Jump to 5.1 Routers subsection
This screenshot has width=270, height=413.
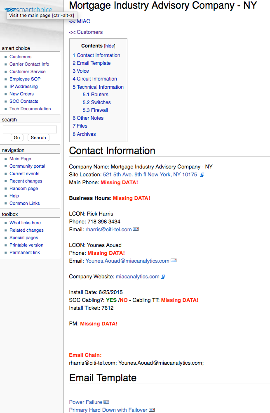pyautogui.click(x=96, y=95)
